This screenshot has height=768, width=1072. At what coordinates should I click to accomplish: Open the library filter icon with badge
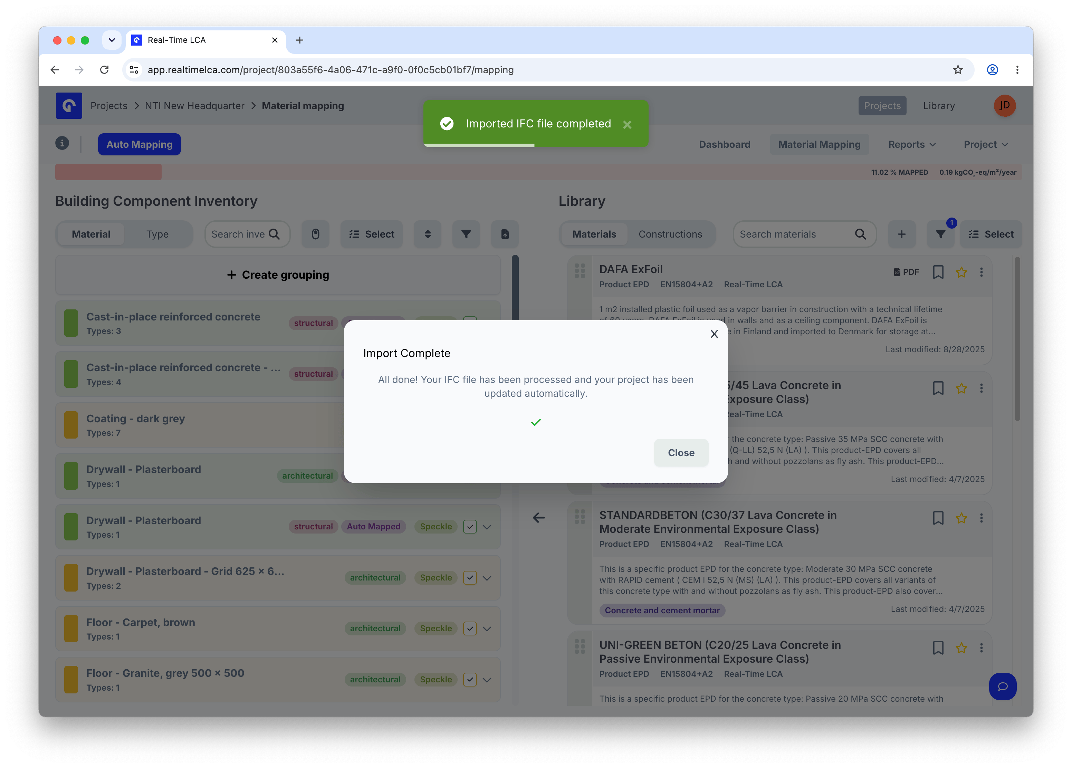[941, 234]
